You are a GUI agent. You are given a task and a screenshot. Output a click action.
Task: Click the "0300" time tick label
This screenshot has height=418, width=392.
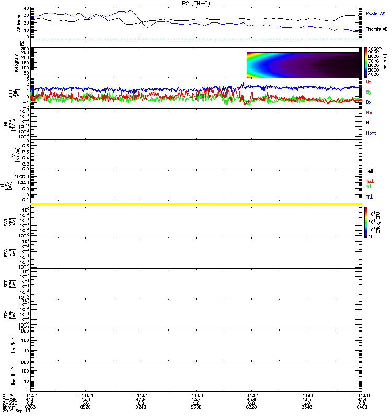pyautogui.click(x=196, y=407)
